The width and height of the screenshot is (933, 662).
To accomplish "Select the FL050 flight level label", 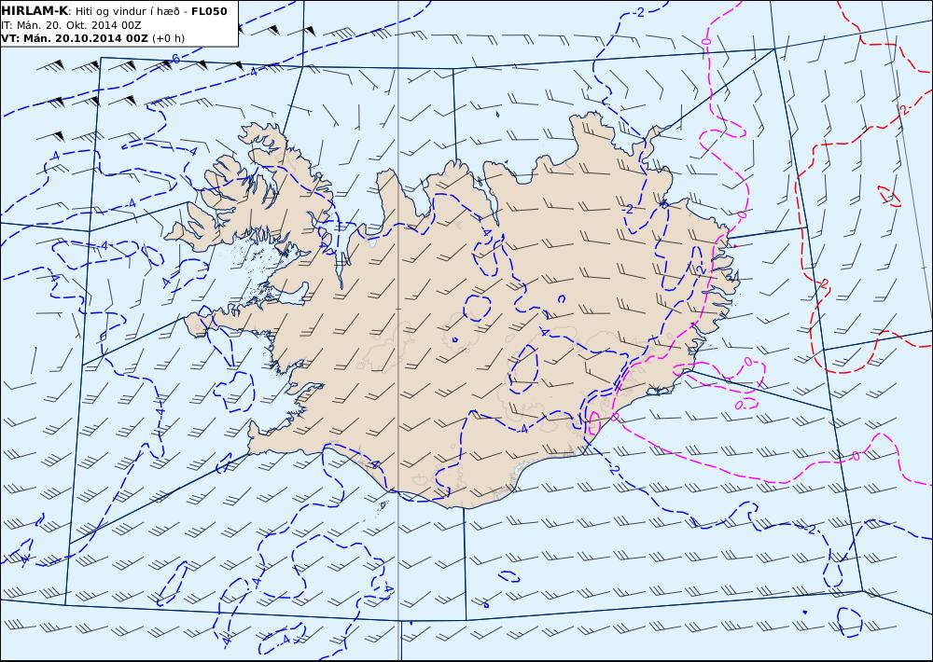I will pos(209,10).
